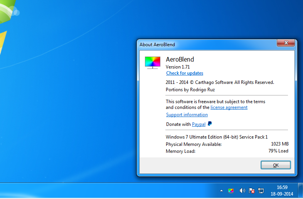Click the '1023 MB' memory value

point(280,144)
